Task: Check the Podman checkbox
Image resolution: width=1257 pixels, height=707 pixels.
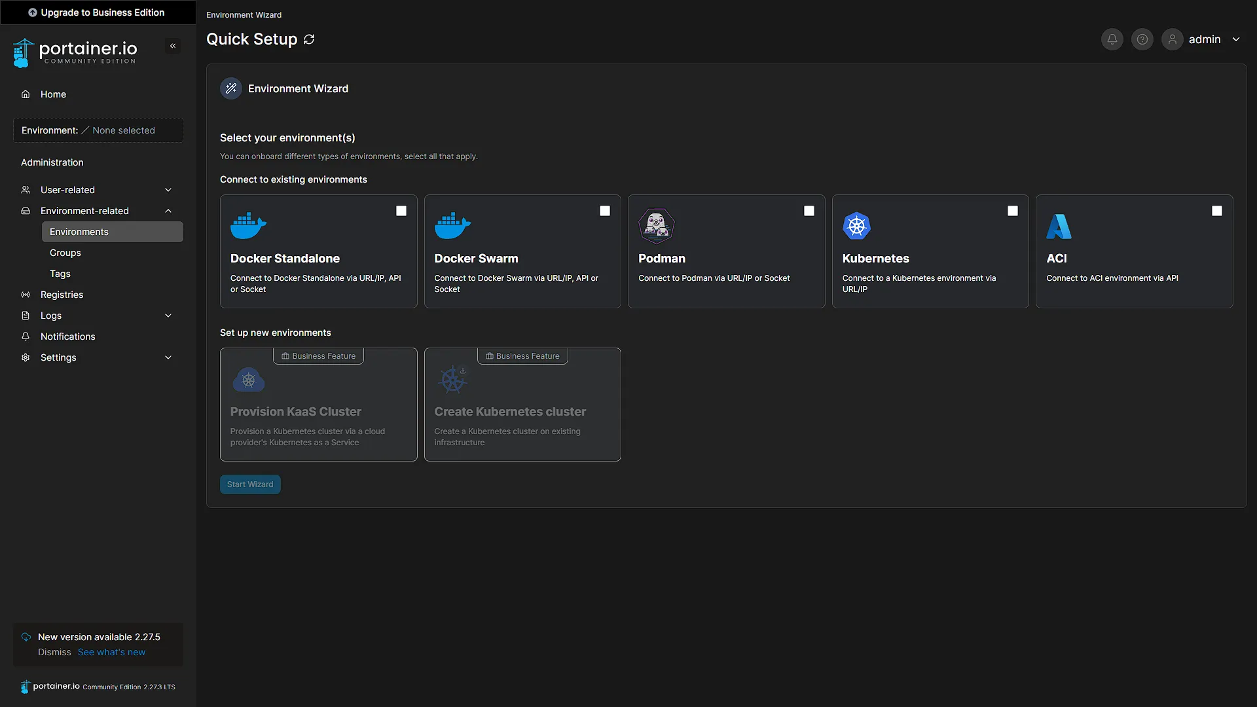Action: (809, 211)
